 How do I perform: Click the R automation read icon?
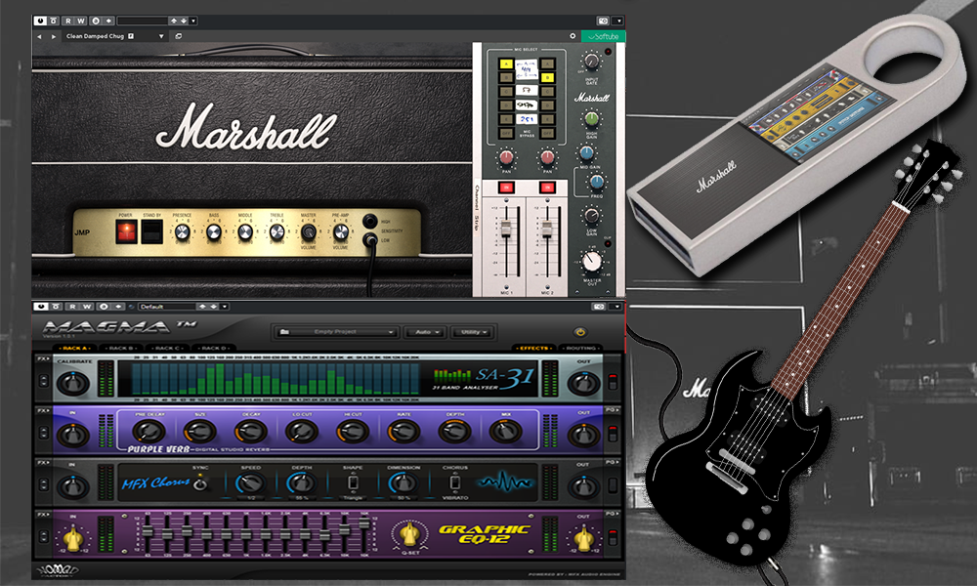point(68,21)
